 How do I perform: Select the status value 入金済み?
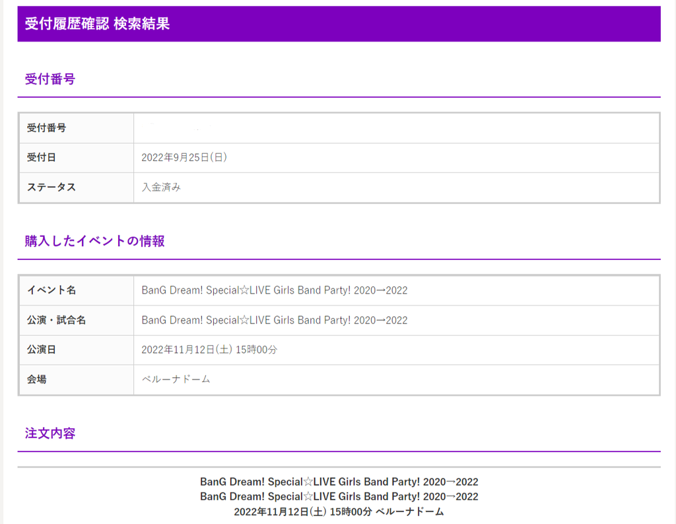(x=161, y=187)
